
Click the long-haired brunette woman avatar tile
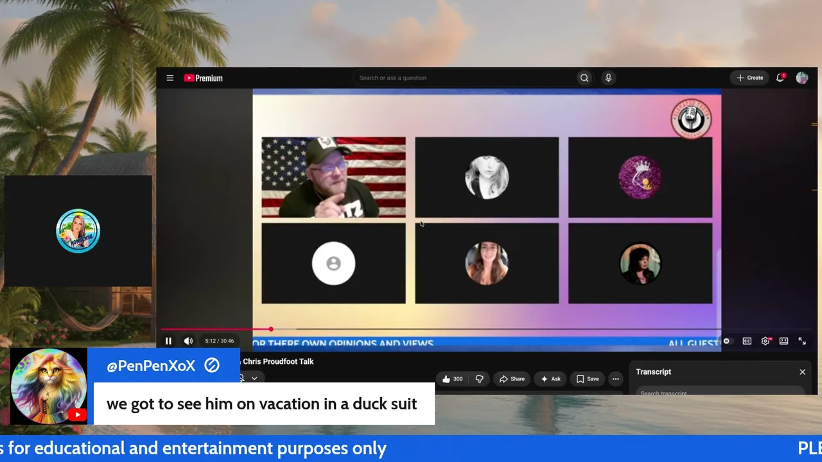pyautogui.click(x=487, y=263)
